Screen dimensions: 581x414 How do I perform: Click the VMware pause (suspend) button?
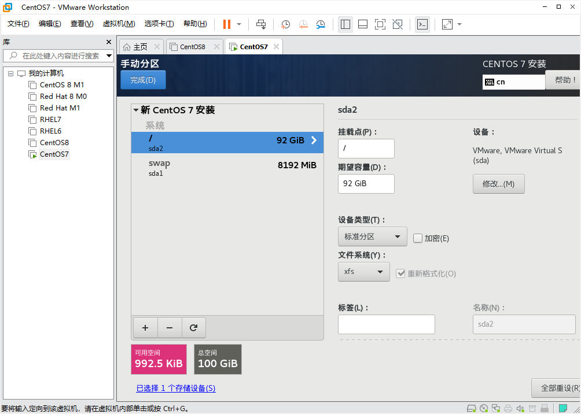pyautogui.click(x=227, y=24)
